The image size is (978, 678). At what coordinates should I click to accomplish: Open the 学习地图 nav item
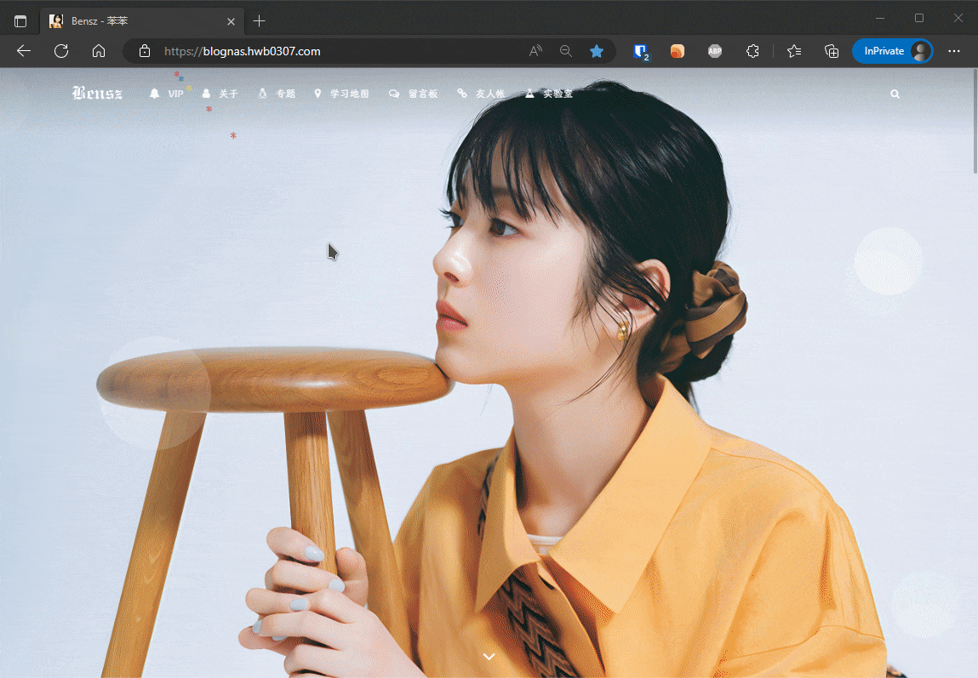(341, 94)
